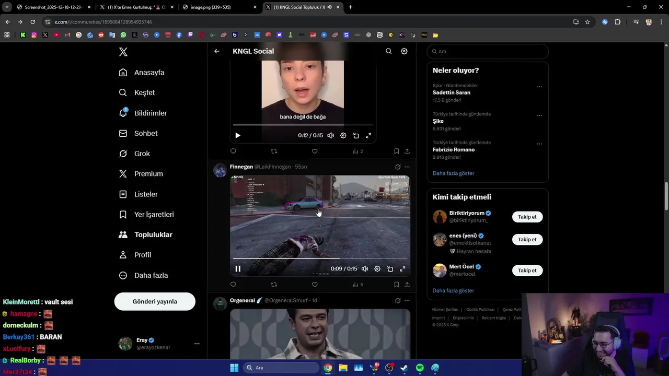Open Topluluklar in sidebar
Screen dimensions: 669x376
coord(146,234)
